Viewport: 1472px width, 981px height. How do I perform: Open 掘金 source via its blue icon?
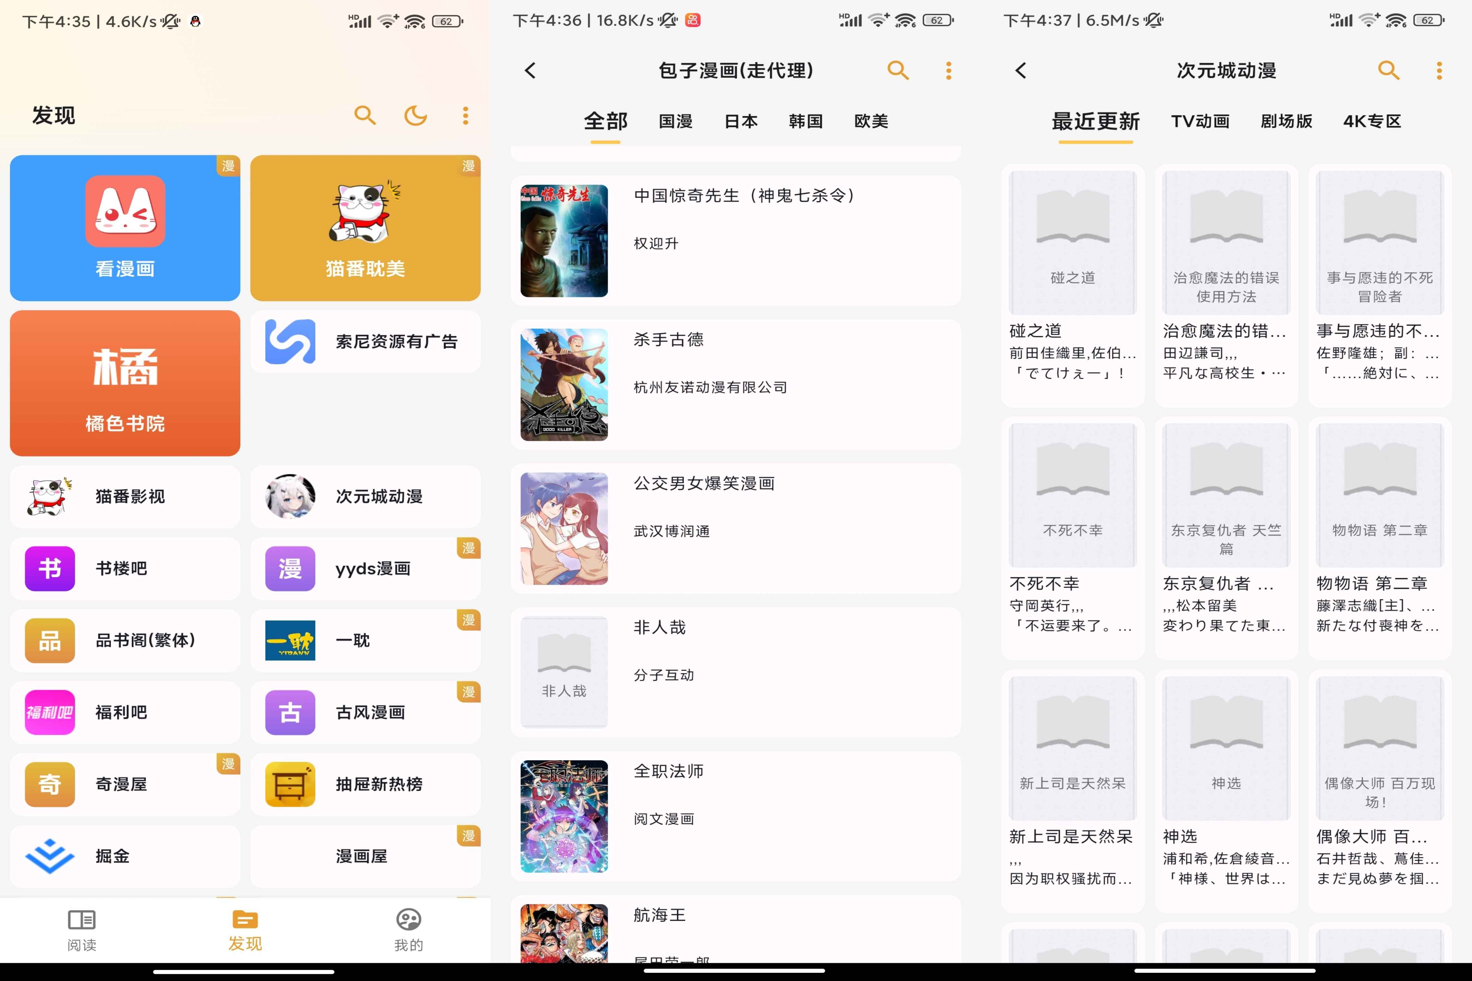tap(49, 856)
